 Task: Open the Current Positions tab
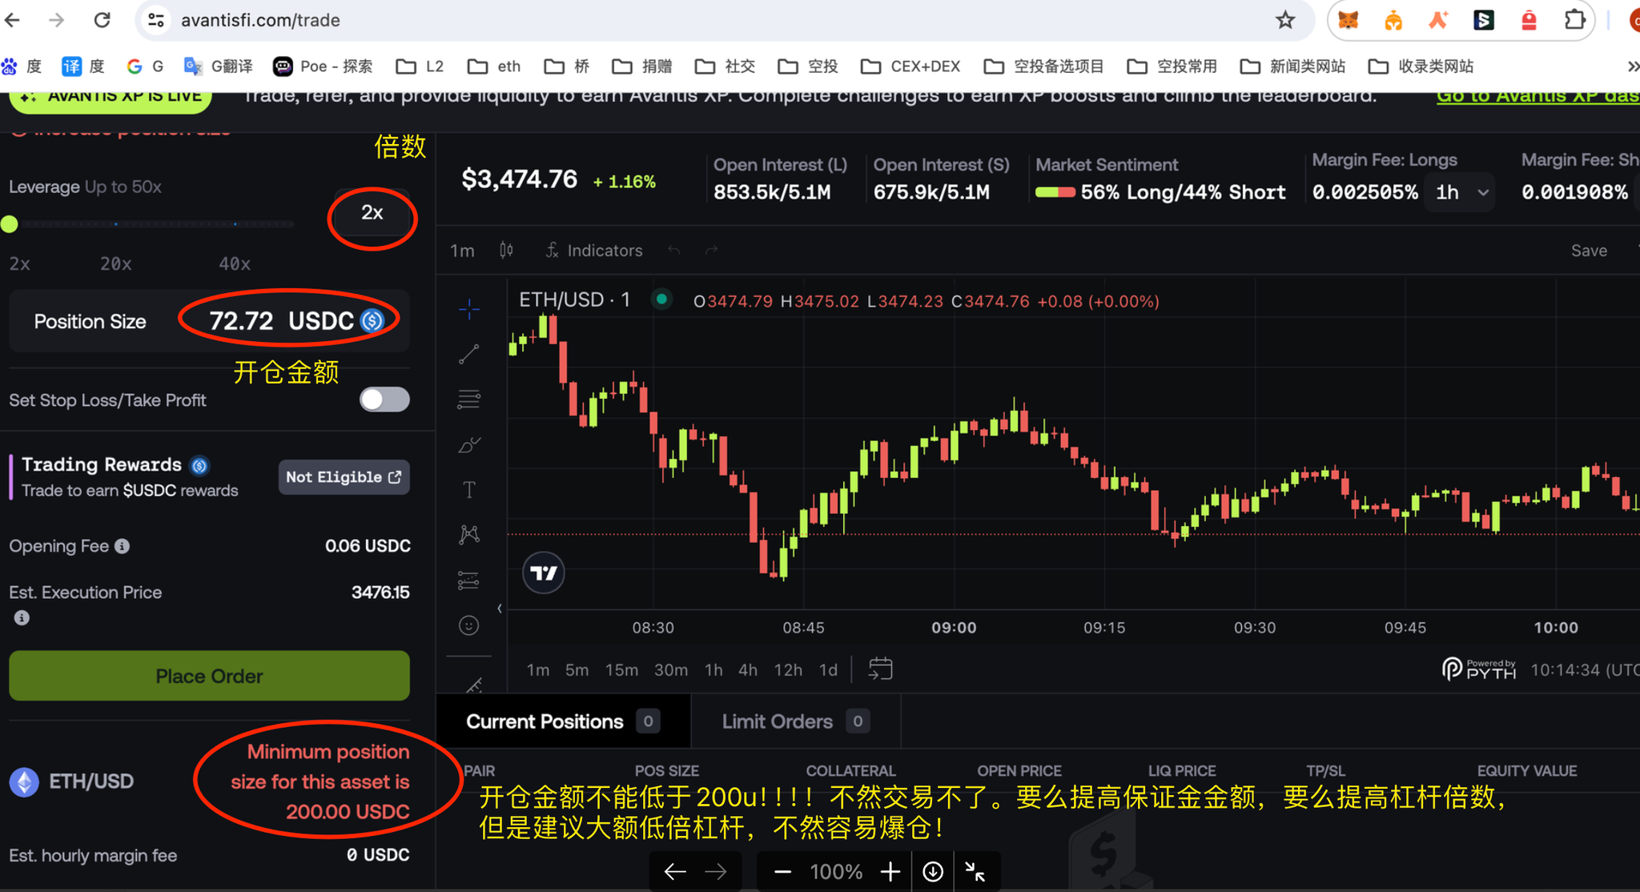coord(544,721)
